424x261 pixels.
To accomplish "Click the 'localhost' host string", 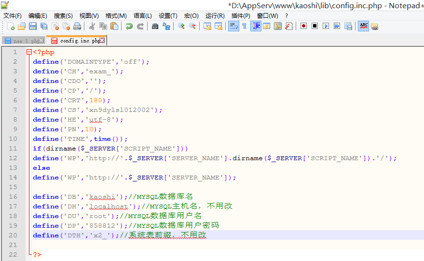I will (109, 206).
